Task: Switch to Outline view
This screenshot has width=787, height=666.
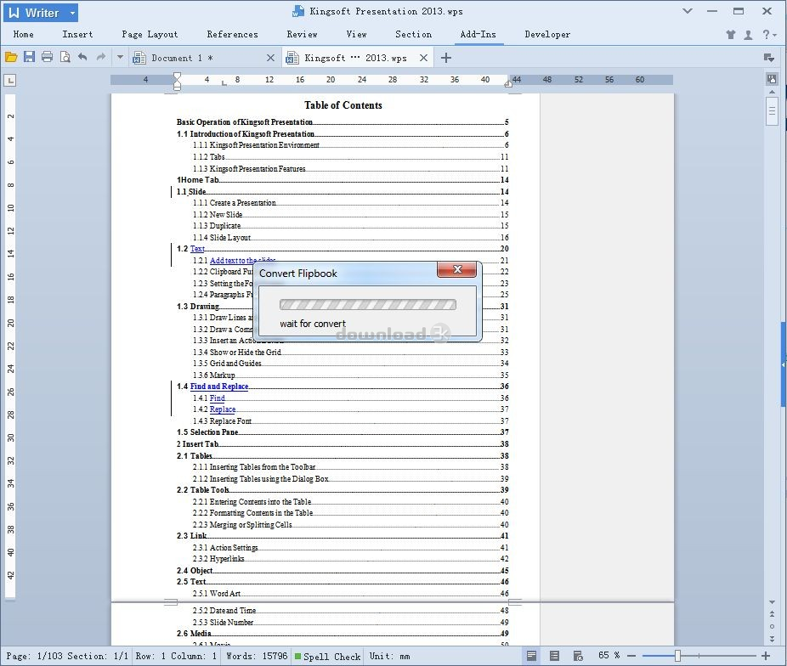Action: tap(554, 656)
